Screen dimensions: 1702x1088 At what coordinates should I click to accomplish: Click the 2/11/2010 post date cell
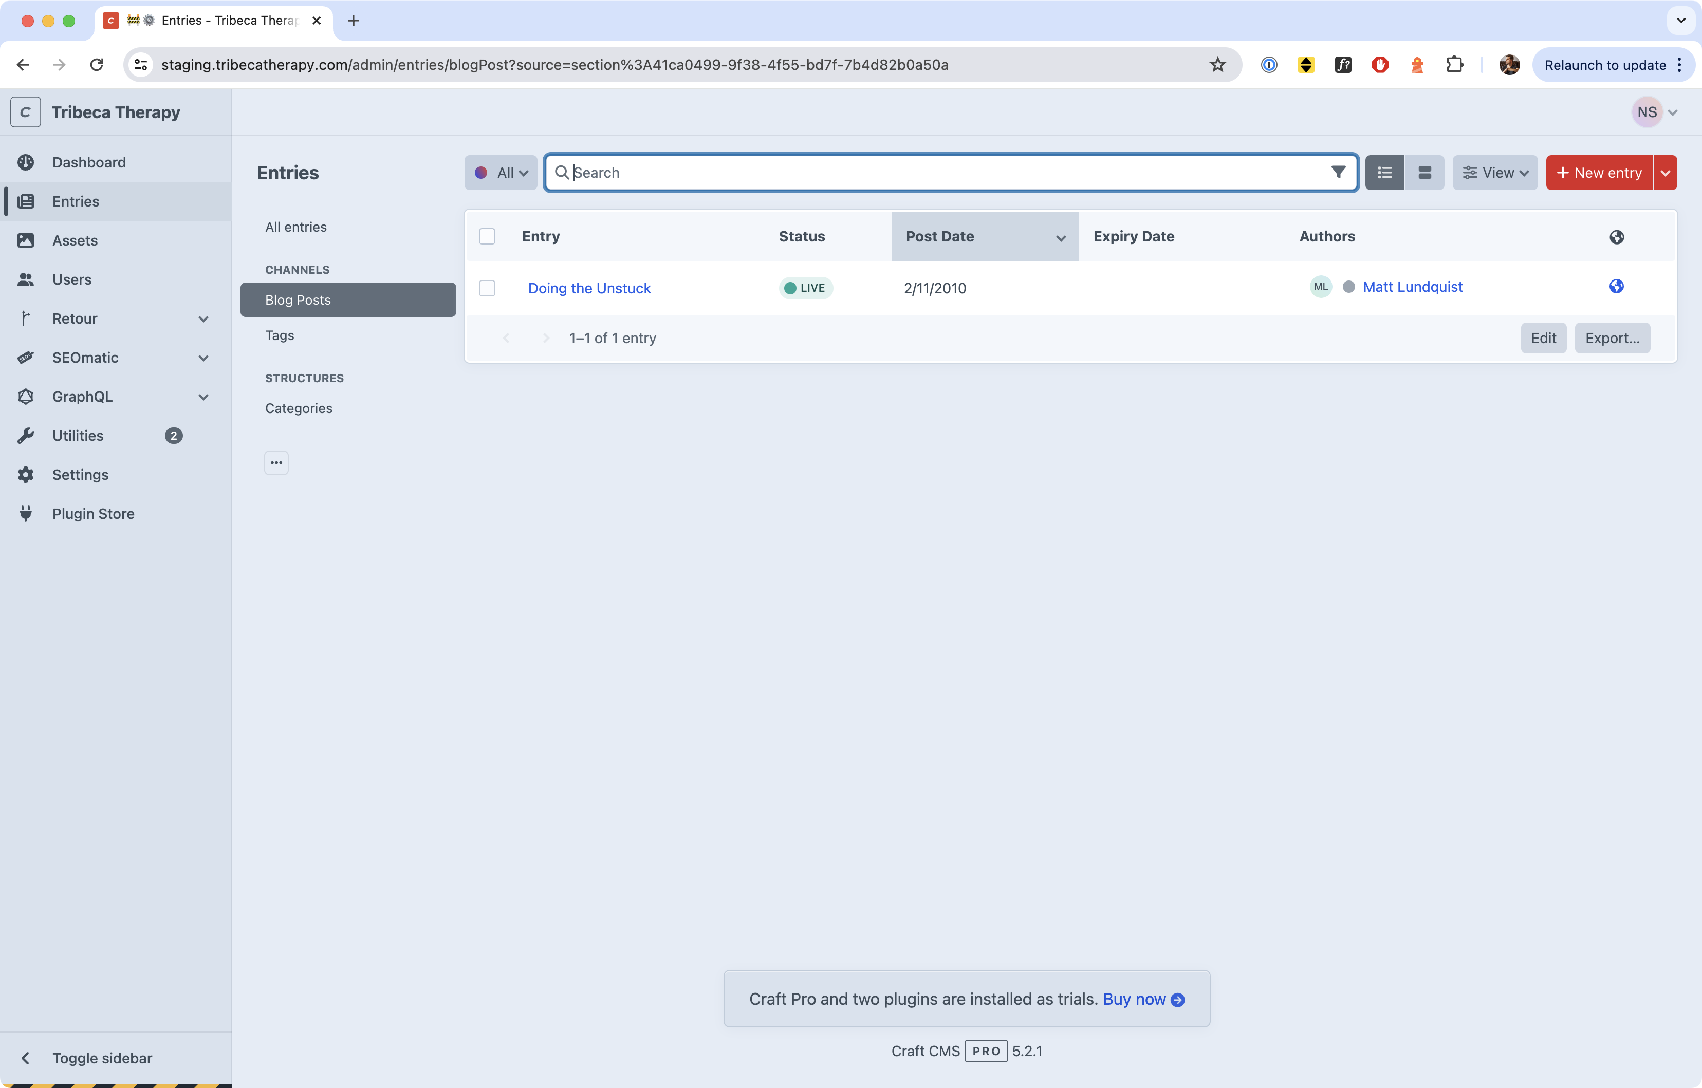(934, 288)
